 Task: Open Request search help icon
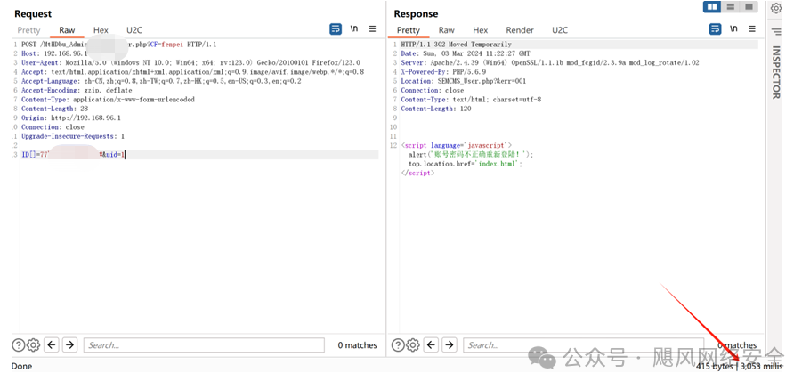pyautogui.click(x=18, y=345)
